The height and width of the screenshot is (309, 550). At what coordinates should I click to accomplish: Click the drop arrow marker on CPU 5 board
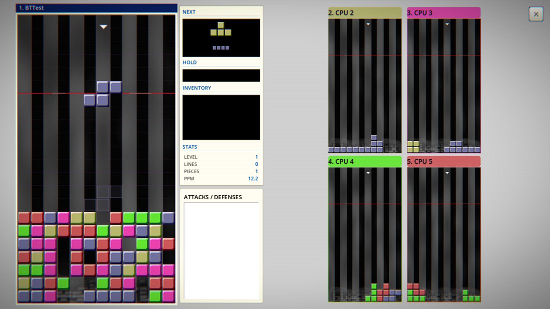(447, 173)
